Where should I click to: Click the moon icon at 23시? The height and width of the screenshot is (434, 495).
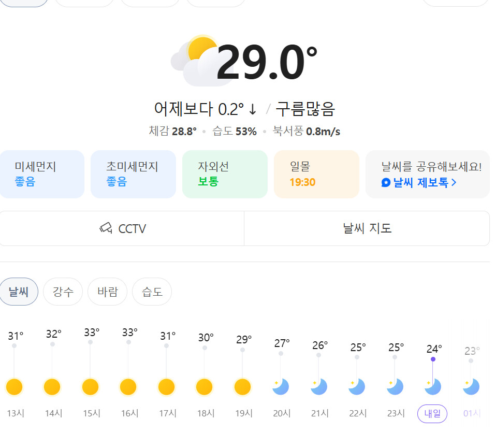click(x=395, y=387)
